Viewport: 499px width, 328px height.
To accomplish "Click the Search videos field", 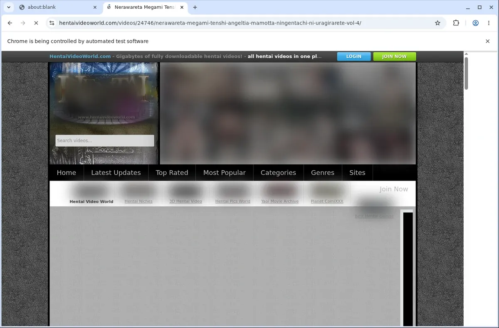I will [105, 141].
